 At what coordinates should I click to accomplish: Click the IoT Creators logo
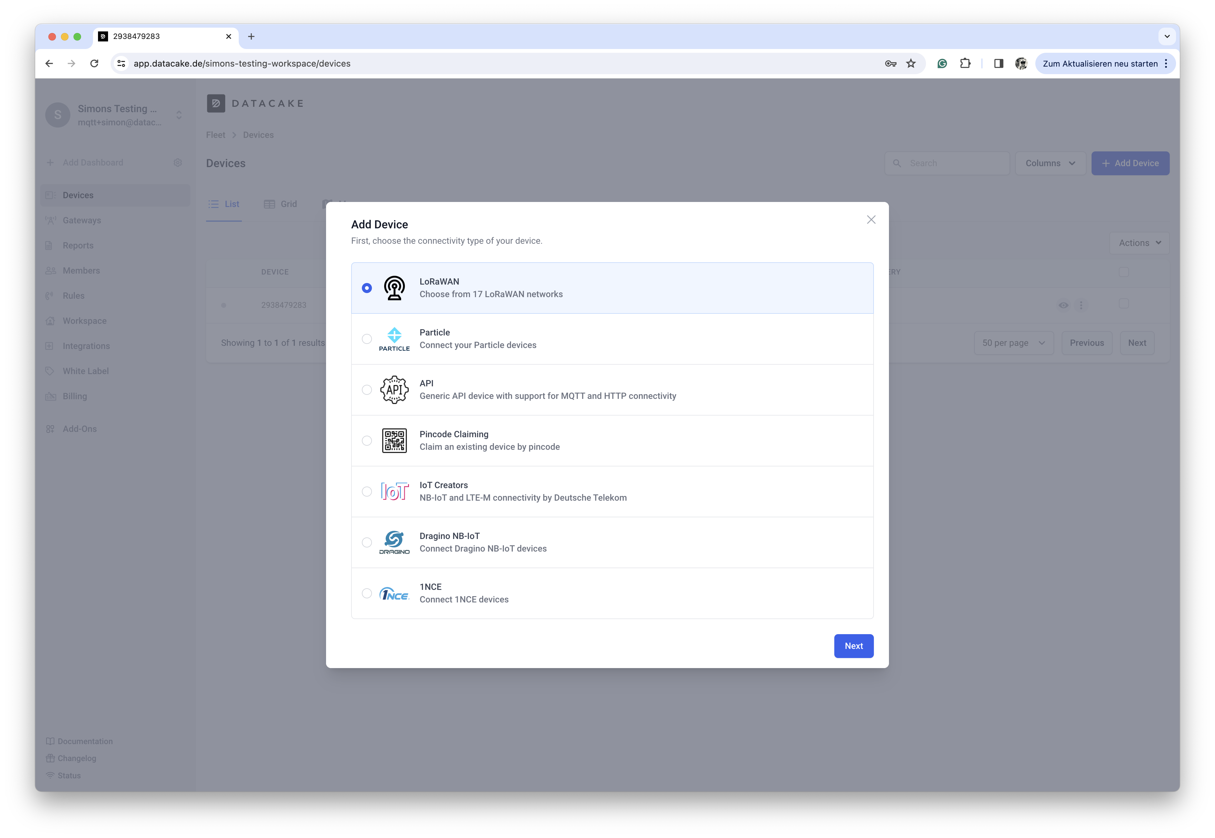(394, 492)
